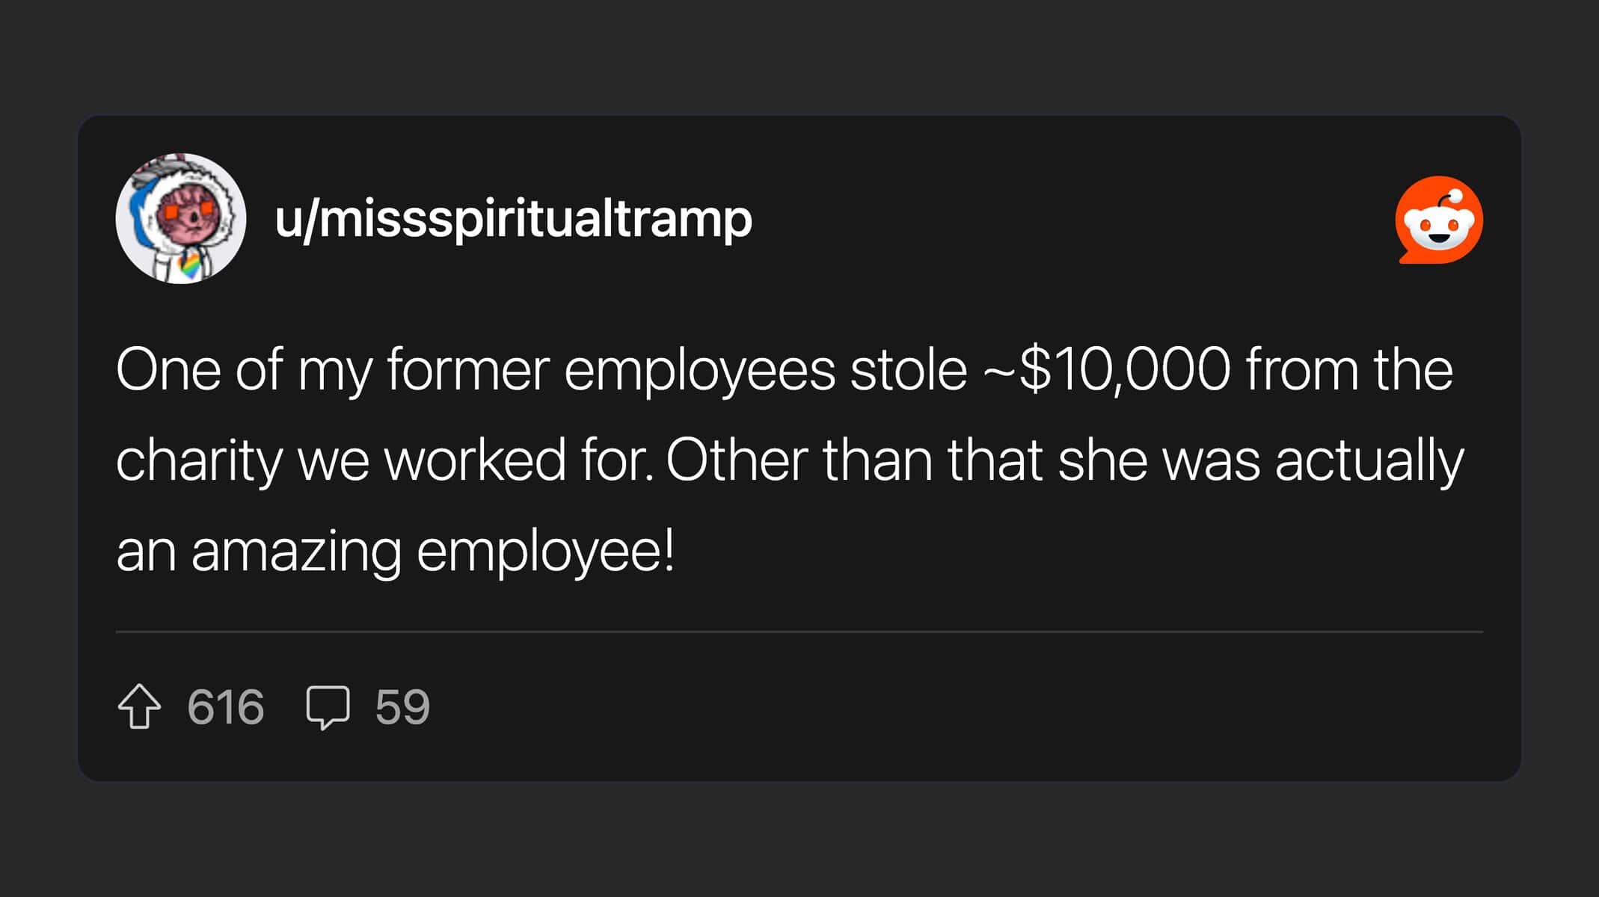Click the Reddit Snoo logo icon
The width and height of the screenshot is (1599, 897).
[1438, 221]
